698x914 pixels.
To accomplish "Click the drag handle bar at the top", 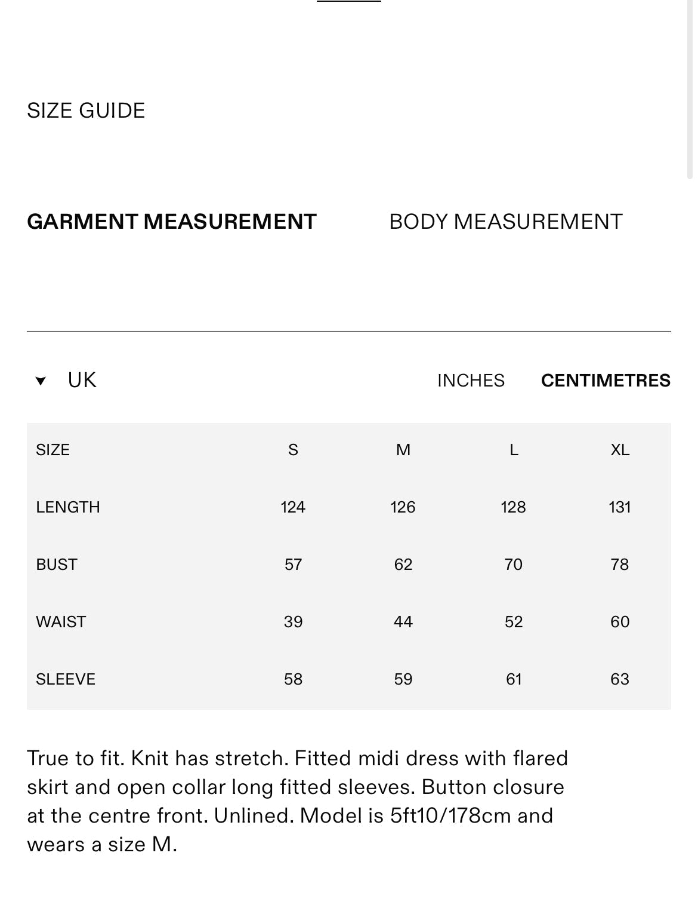I will (x=349, y=2).
